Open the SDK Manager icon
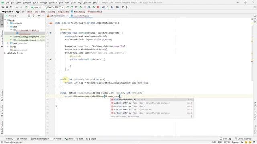Viewport: 257px width, 144px height. 112,7
